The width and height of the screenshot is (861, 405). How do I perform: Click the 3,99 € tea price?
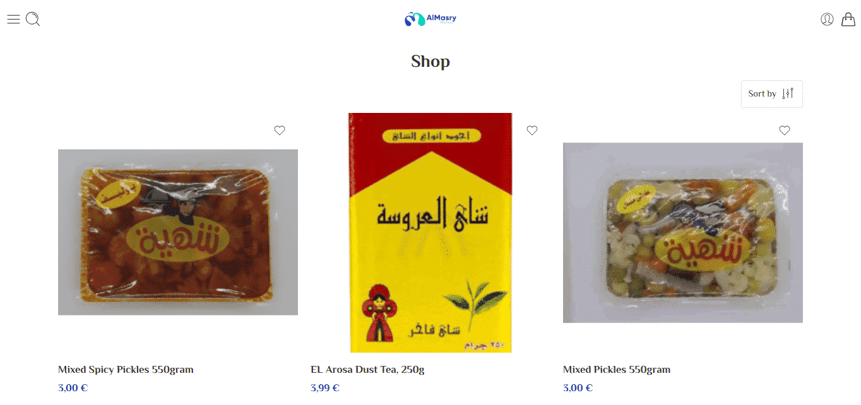coord(325,388)
